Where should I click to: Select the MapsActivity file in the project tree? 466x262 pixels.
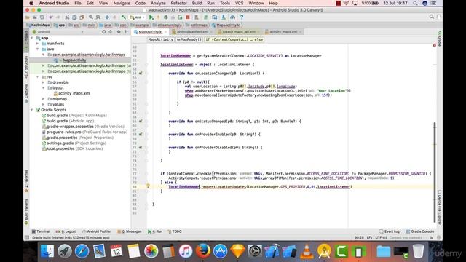[x=74, y=60]
